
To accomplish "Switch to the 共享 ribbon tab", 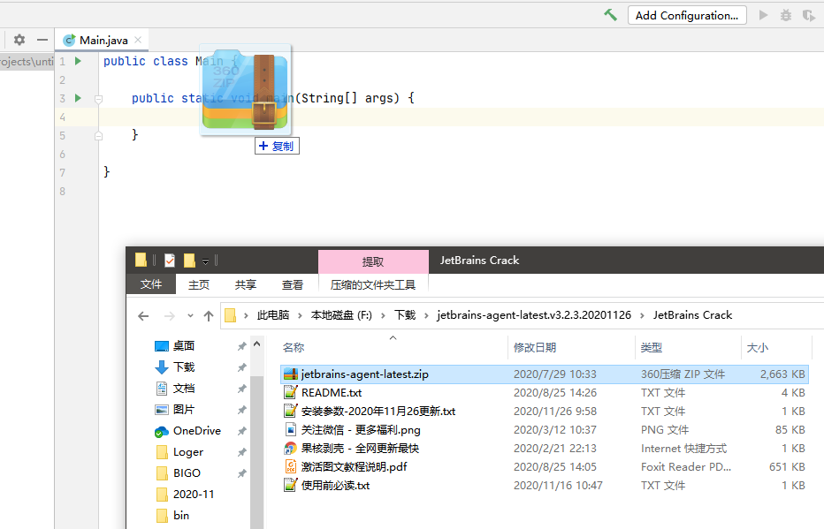I will [x=246, y=284].
